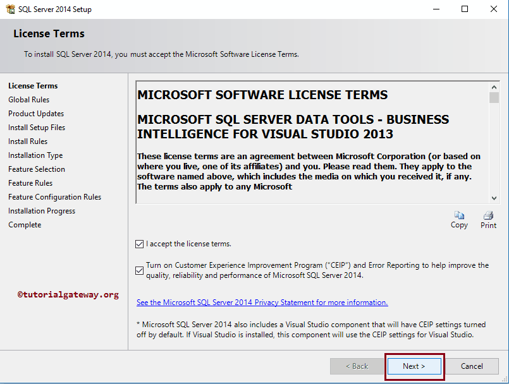Select Feature Selection step

tap(37, 169)
